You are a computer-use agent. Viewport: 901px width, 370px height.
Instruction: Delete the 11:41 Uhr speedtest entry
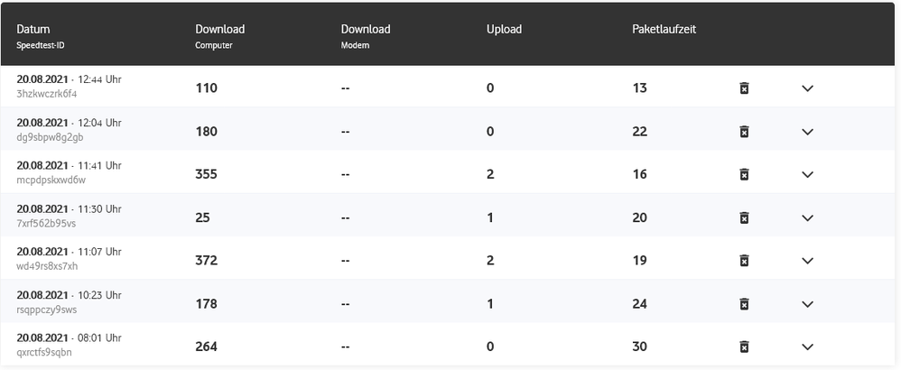[744, 174]
